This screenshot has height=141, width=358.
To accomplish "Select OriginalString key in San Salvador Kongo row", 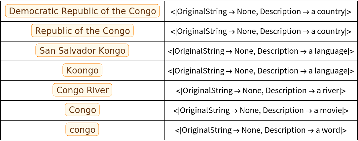I will 199,51.
